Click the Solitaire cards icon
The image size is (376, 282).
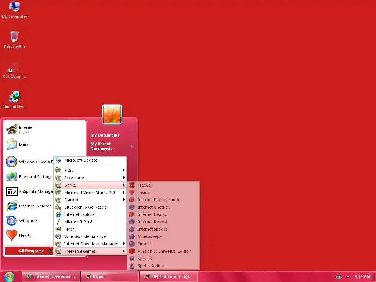pos(132,258)
